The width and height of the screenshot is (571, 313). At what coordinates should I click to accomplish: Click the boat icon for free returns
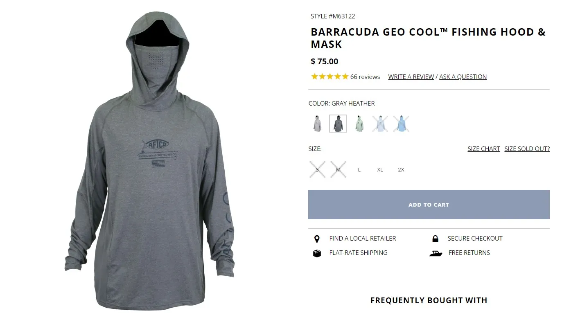(436, 253)
